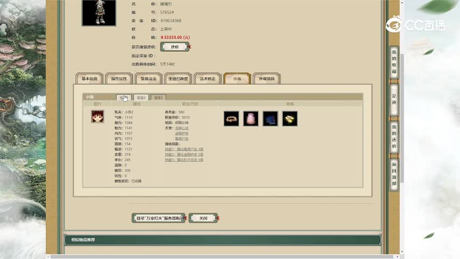Switch to the 宝宝1 sub-tab
460x259 pixels.
click(123, 97)
